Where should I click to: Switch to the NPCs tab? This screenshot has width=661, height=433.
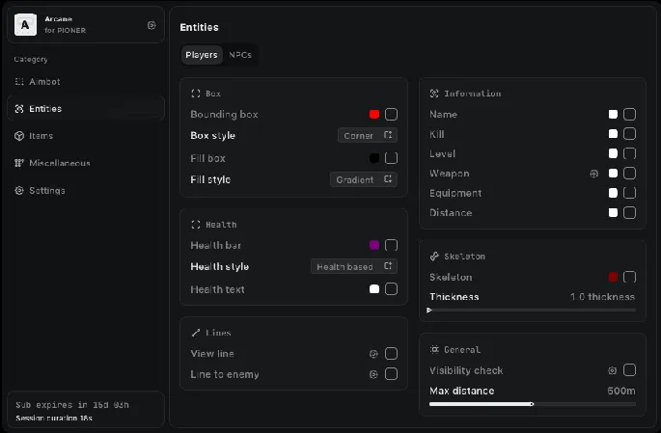[240, 55]
